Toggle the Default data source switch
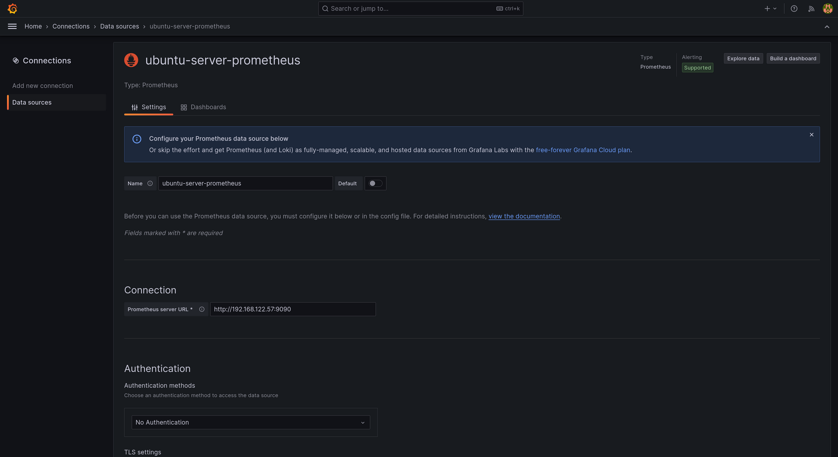This screenshot has height=457, width=838. (375, 183)
